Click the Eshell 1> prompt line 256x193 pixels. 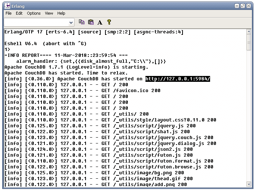[7, 49]
